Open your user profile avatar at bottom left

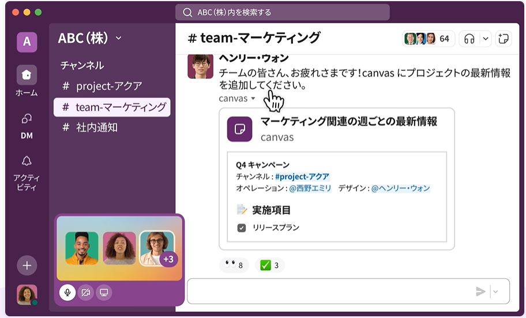tap(27, 294)
